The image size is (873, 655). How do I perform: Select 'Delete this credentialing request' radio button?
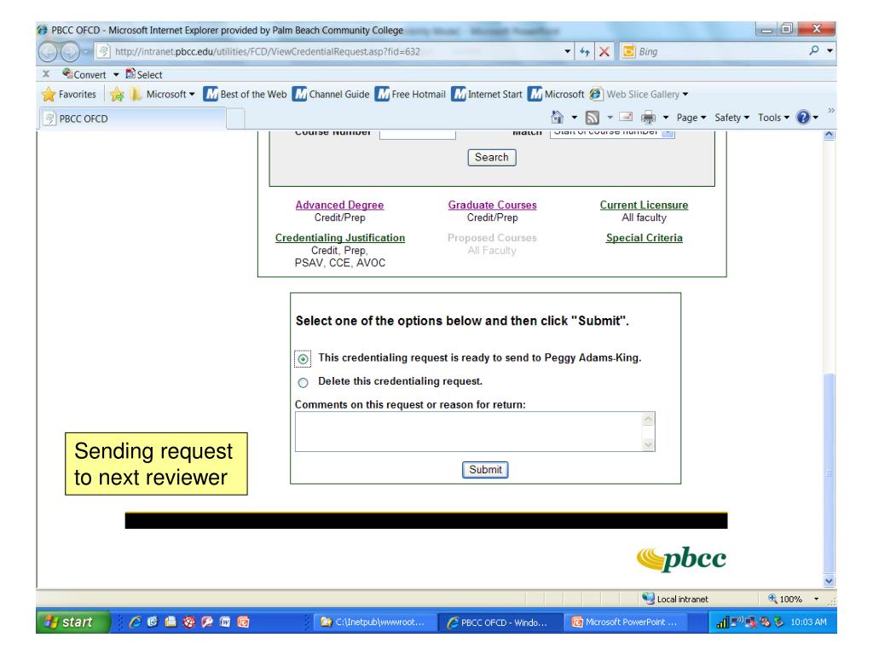pyautogui.click(x=303, y=383)
